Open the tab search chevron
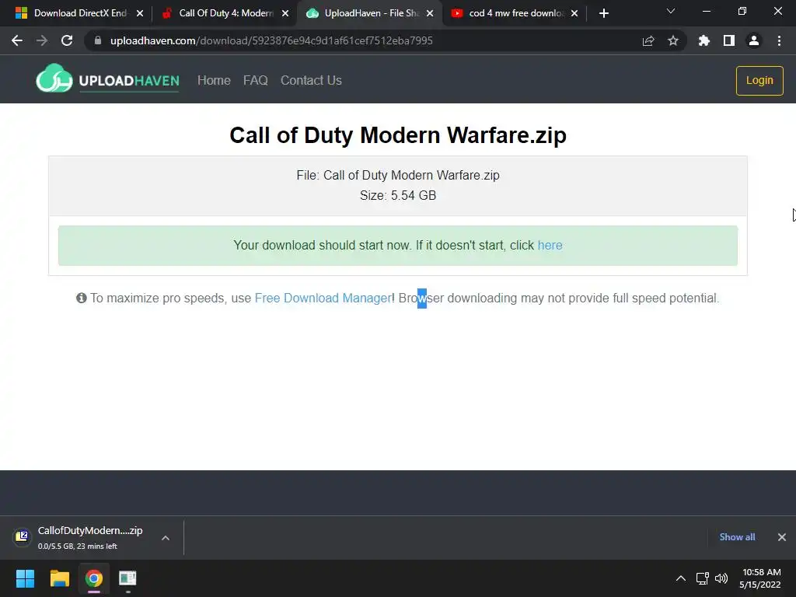 (x=671, y=11)
